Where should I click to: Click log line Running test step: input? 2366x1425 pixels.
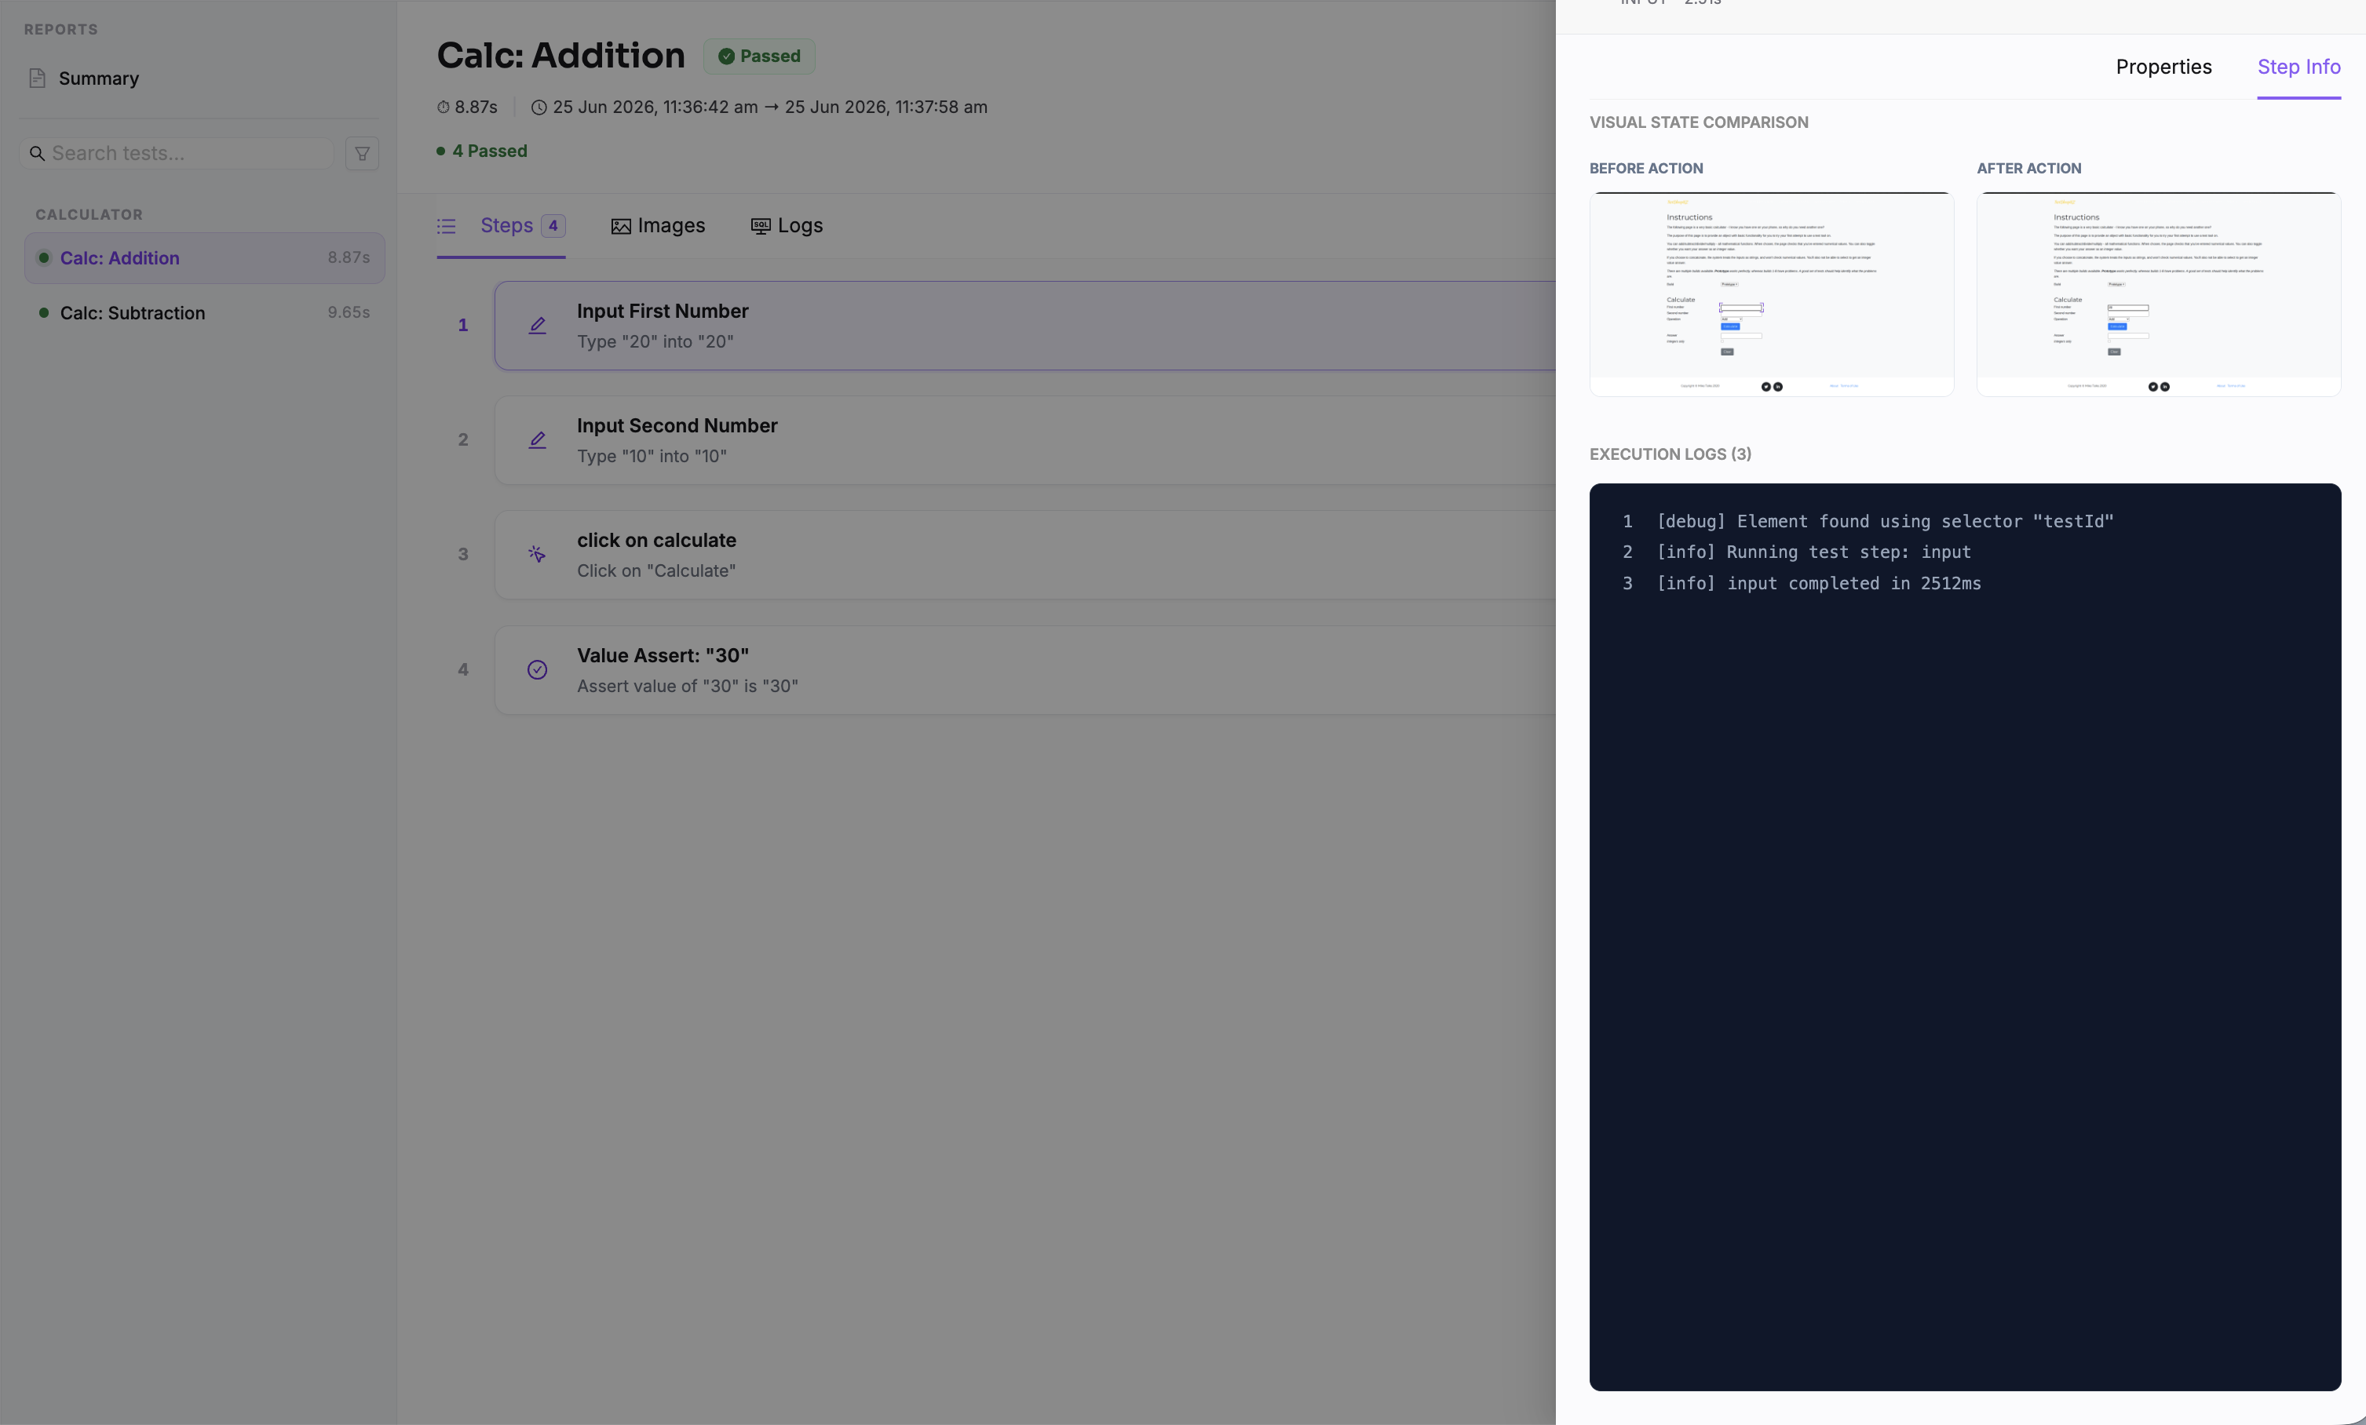[1814, 552]
